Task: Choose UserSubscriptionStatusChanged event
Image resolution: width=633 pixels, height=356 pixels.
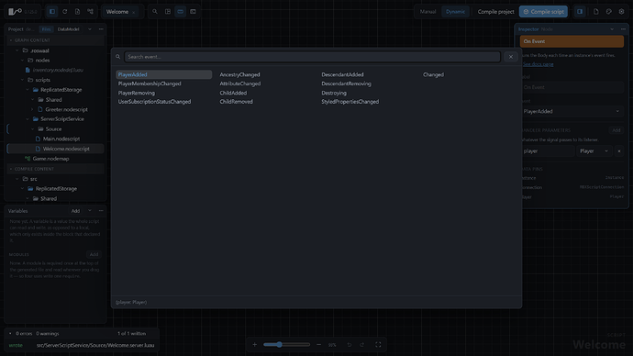Action: [x=154, y=102]
